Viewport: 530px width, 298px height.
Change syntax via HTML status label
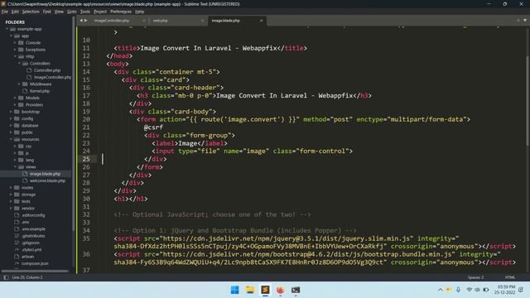click(510, 277)
